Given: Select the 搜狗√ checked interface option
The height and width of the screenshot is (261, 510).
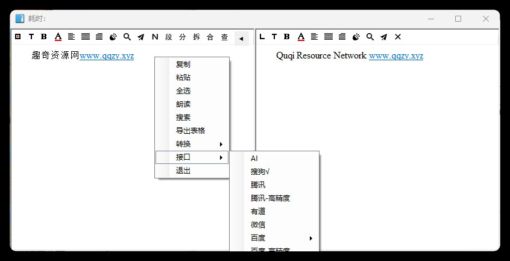Looking at the screenshot, I should tap(260, 172).
